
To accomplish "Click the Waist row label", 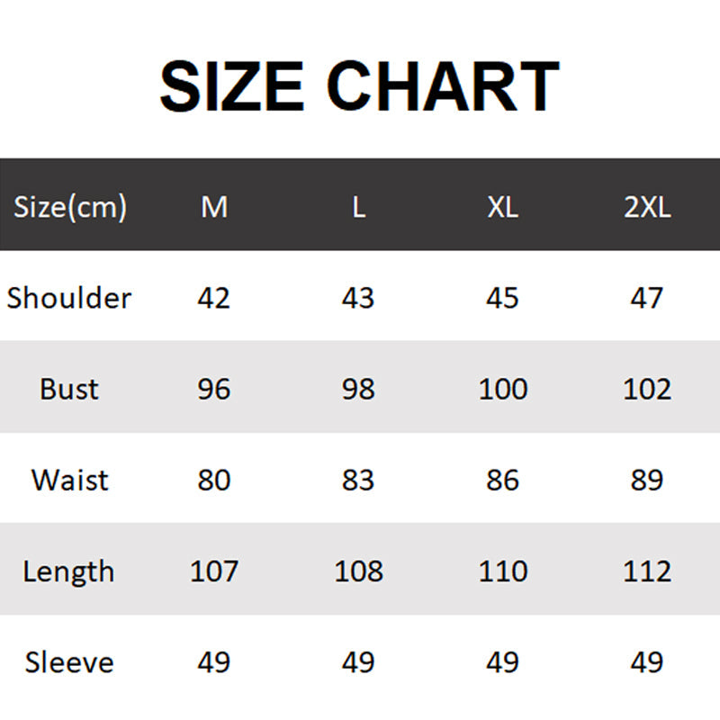I will pos(69,480).
